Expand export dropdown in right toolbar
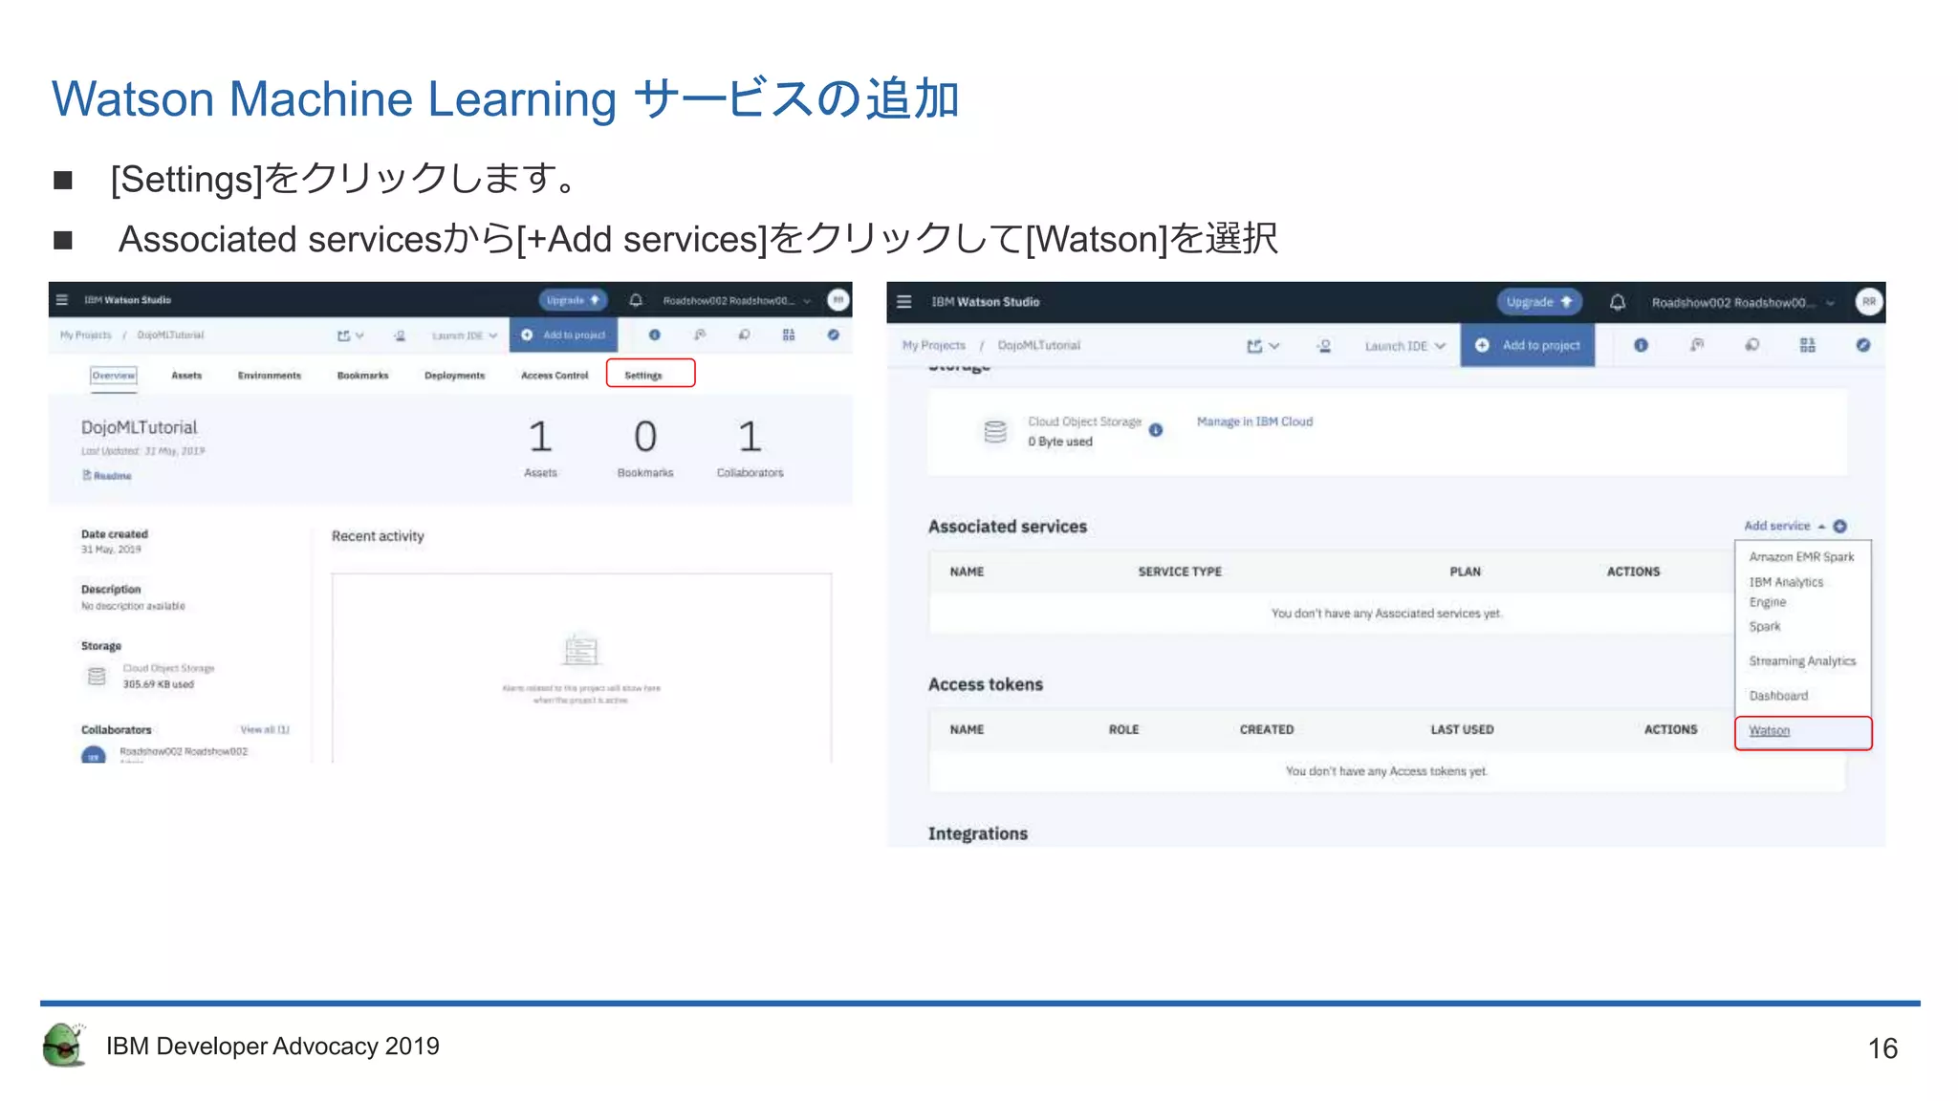The height and width of the screenshot is (1101, 1958). tap(1263, 346)
